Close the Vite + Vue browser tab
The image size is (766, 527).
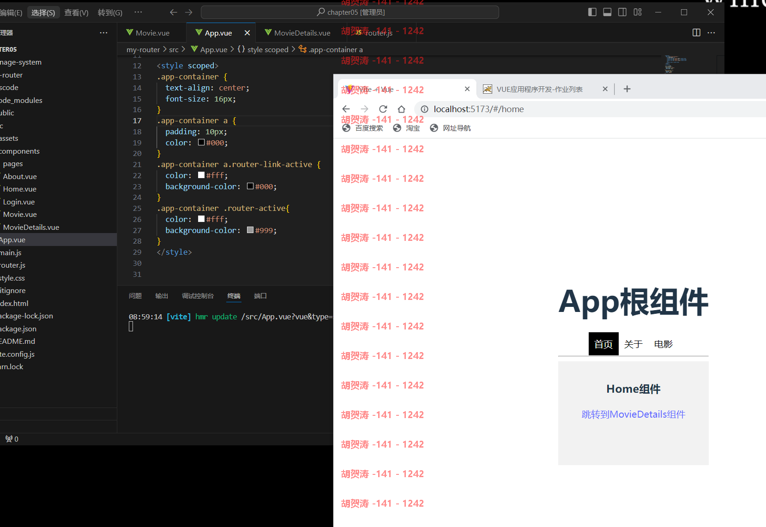467,89
